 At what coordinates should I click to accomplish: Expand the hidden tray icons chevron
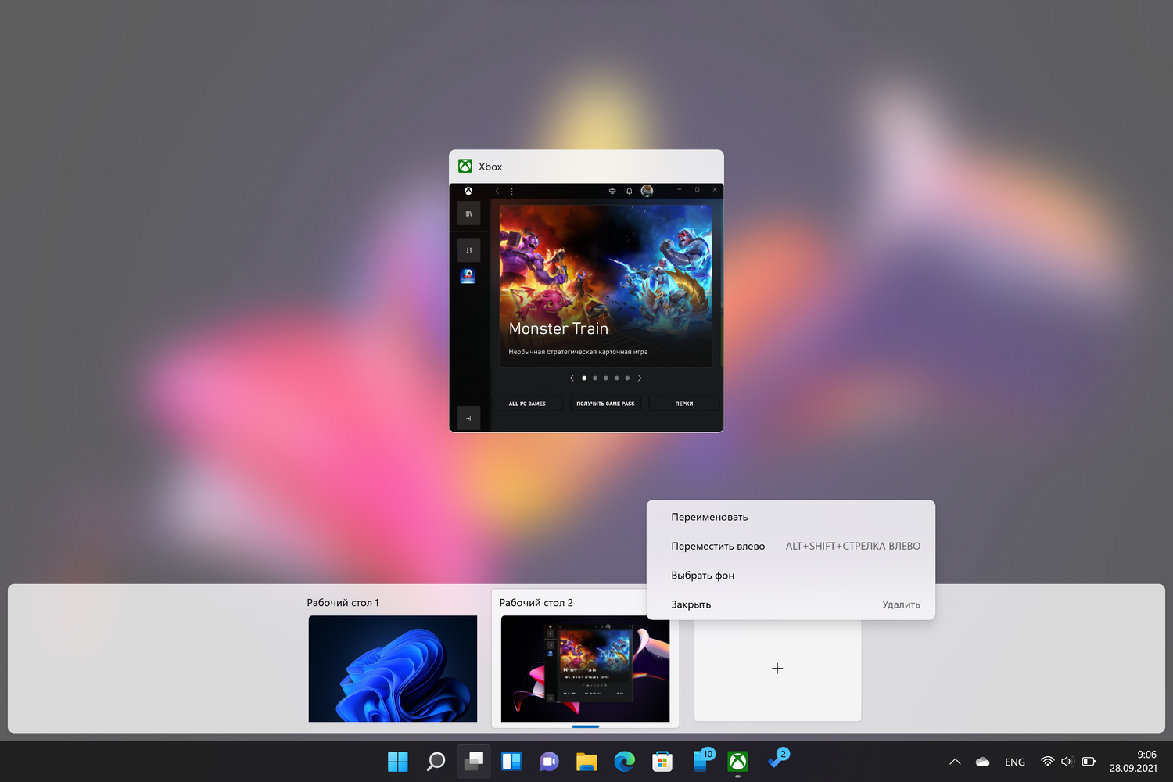(x=955, y=762)
